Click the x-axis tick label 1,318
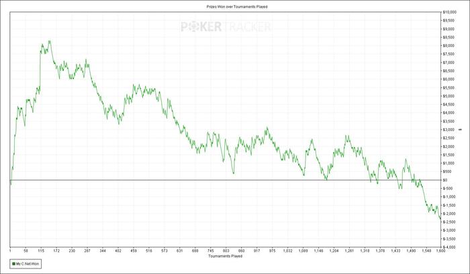This screenshot has width=470, height=274. point(365,250)
